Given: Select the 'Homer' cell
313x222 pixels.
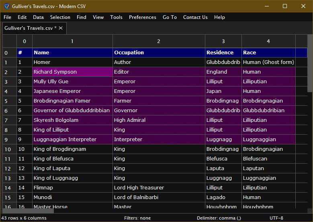Looking at the screenshot, I should pos(72,62).
